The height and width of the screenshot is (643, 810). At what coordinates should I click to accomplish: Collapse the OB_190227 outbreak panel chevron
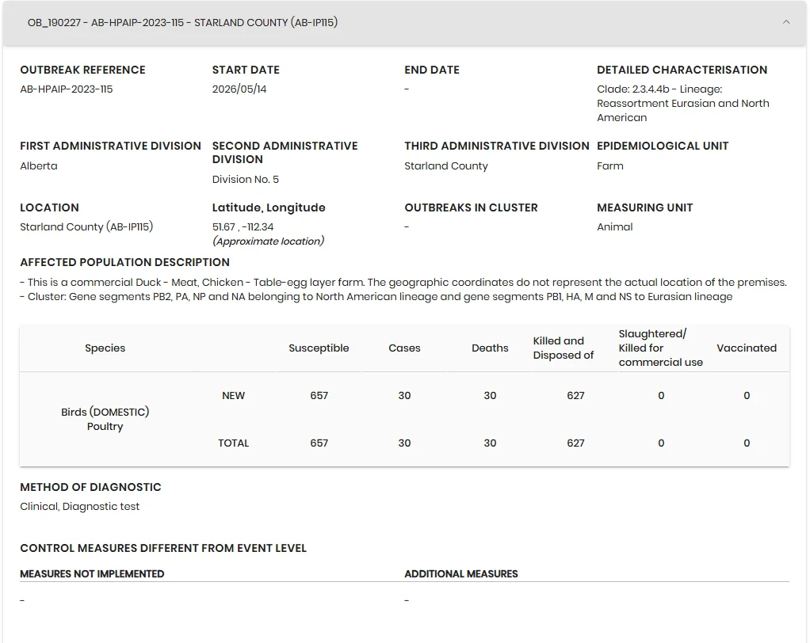(785, 22)
